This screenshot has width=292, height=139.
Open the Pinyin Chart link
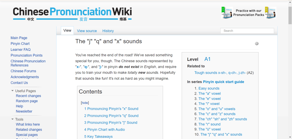tap(20, 44)
